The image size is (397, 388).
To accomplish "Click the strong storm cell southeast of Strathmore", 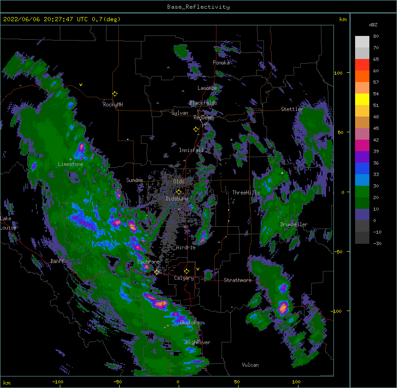I will 283,308.
